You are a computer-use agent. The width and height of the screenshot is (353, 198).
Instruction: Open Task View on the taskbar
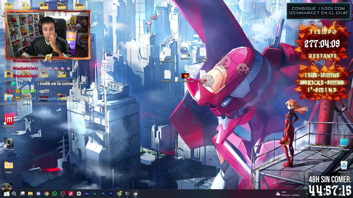[x=22, y=194]
